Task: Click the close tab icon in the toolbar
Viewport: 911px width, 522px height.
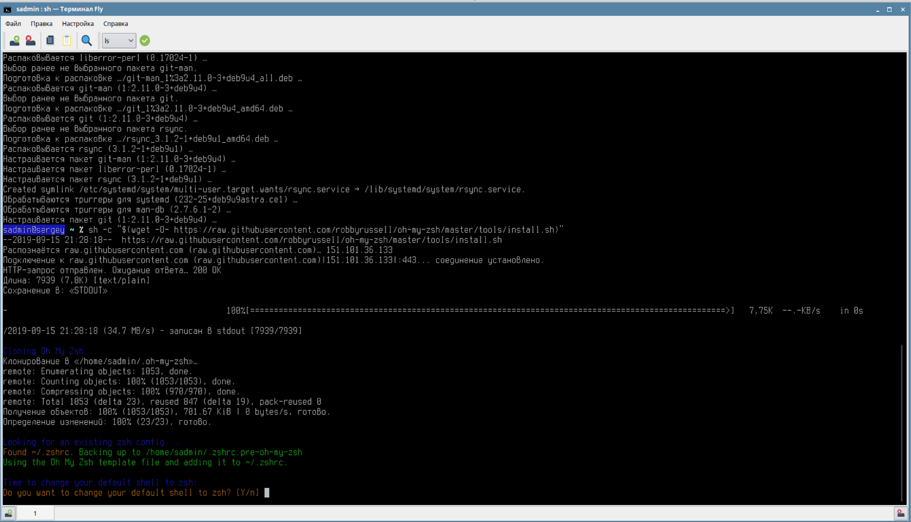Action: pos(31,40)
